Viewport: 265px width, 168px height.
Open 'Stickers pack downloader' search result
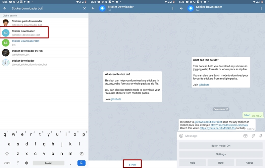44,23
